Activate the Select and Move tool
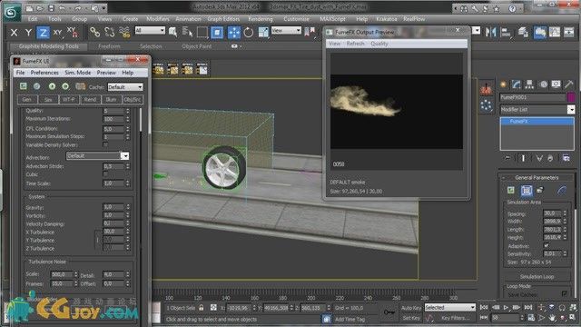Screen dimensions: 581x327 234,33
